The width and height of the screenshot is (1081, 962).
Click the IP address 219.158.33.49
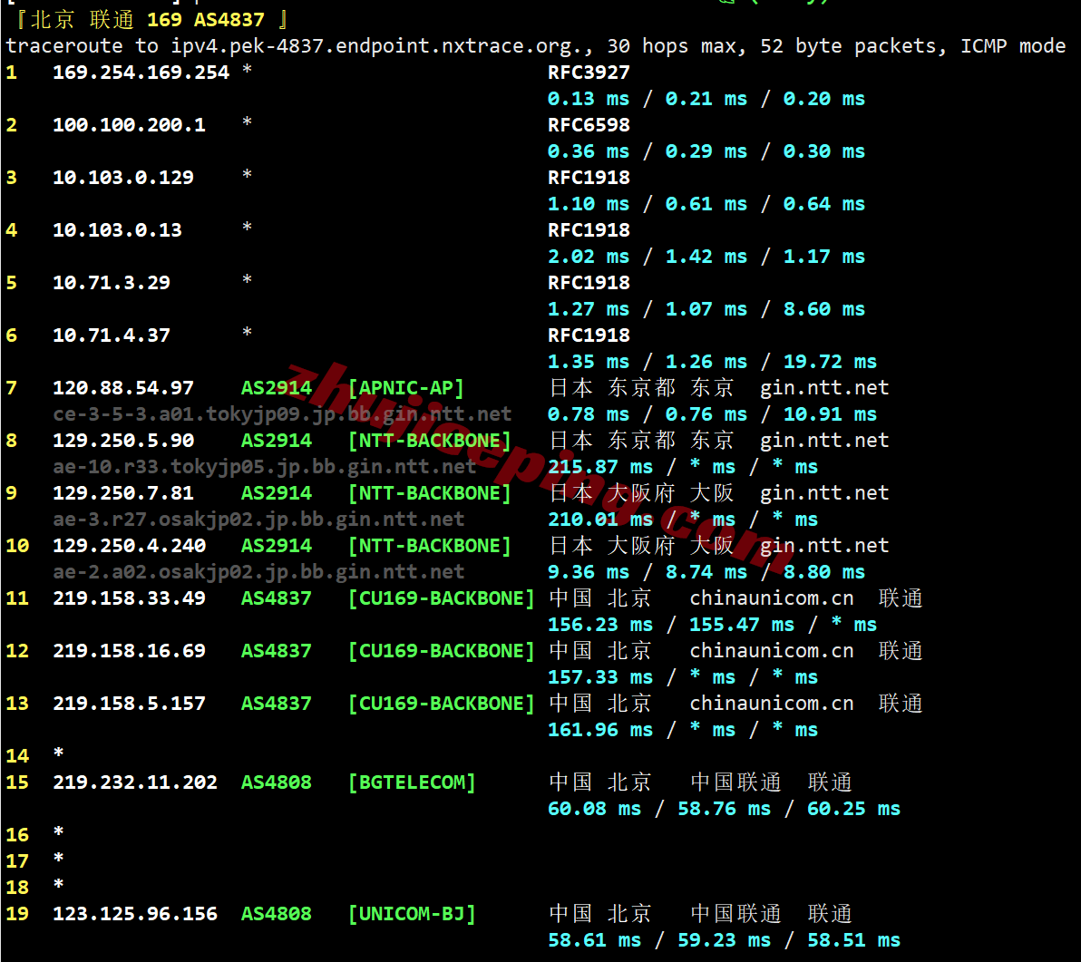(129, 598)
